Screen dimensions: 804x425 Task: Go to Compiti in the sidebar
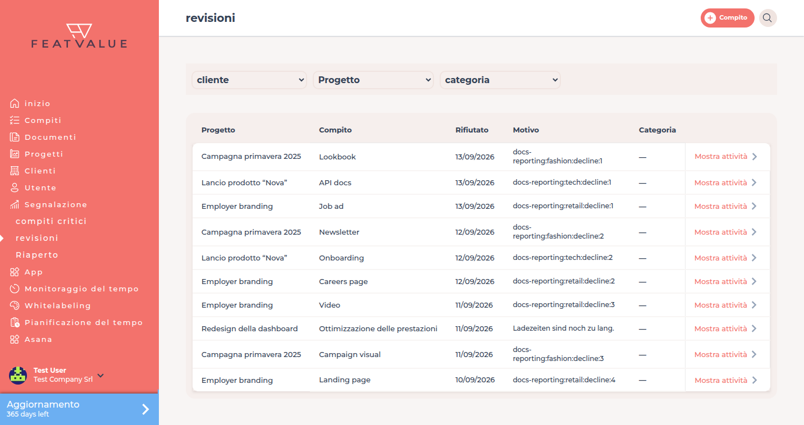43,120
